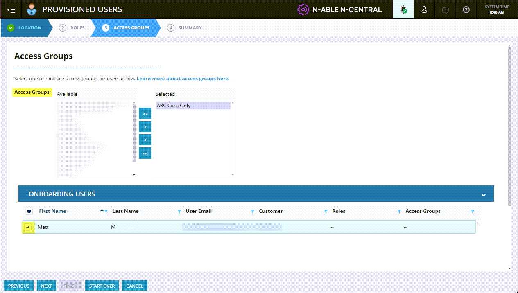This screenshot has width=518, height=293.
Task: Click the User Email filter icon
Action: pyautogui.click(x=253, y=212)
